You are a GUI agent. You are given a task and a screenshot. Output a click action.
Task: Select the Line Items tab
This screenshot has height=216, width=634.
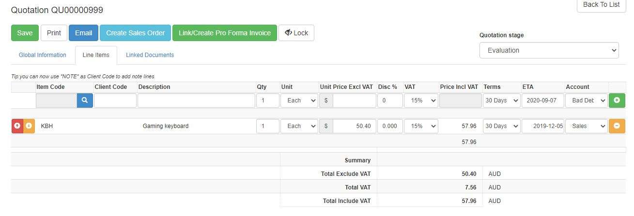point(96,55)
